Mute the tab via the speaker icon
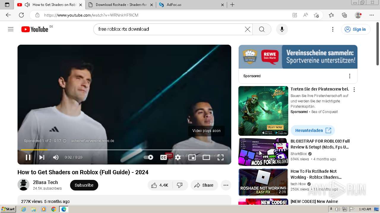 (27, 5)
